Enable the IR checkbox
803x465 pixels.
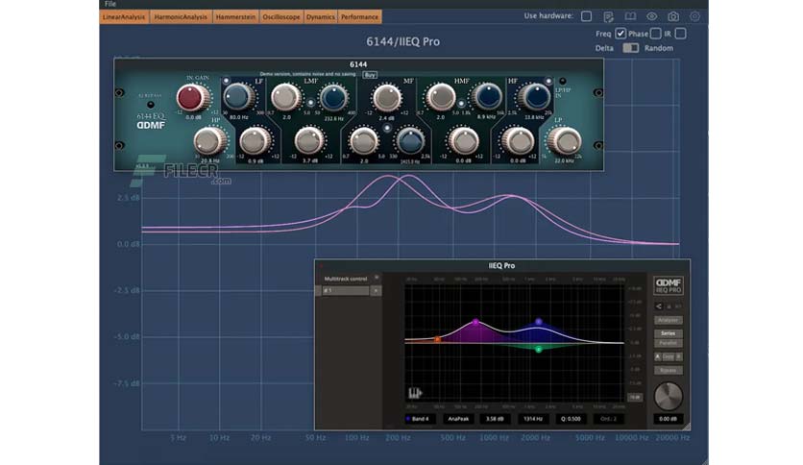(680, 34)
